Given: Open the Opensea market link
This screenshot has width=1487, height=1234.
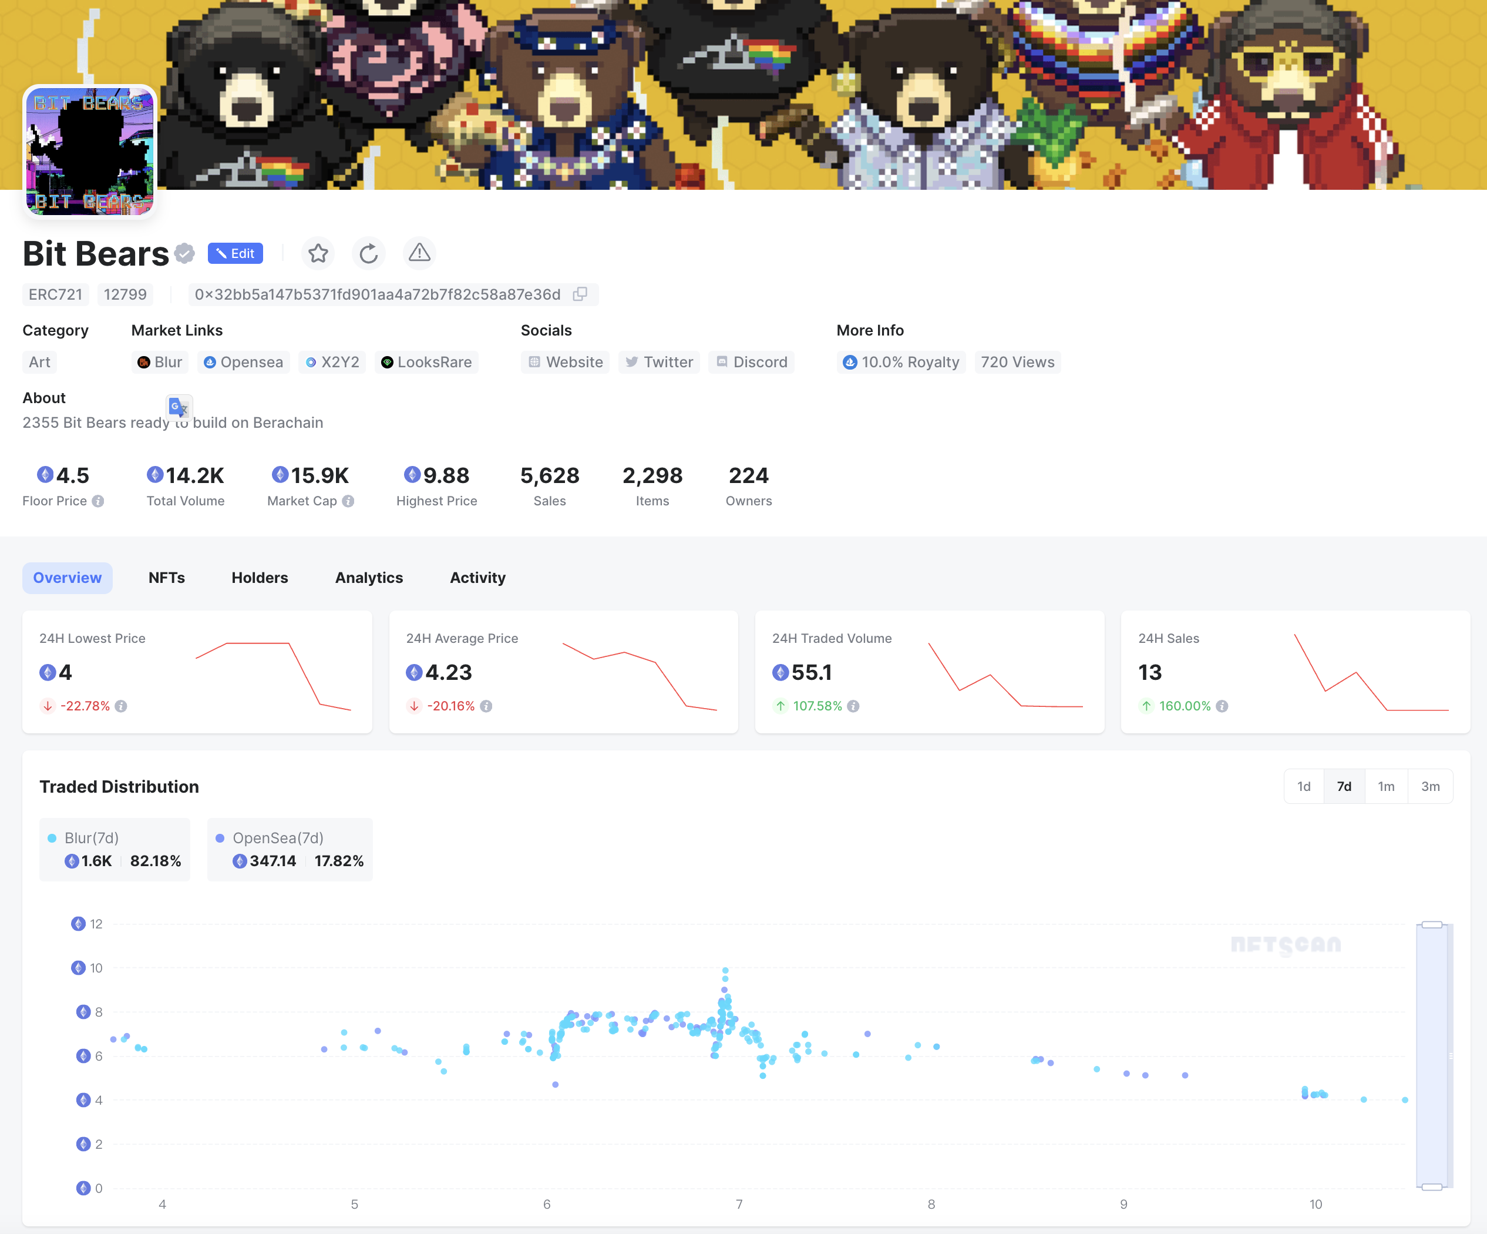Looking at the screenshot, I should click(x=244, y=362).
